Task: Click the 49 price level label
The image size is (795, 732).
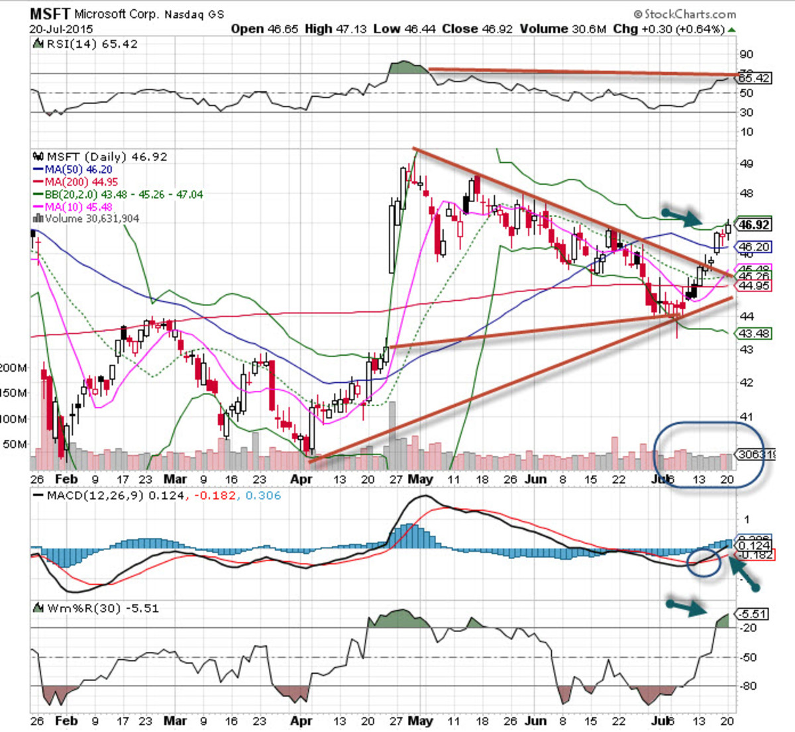Action: [746, 164]
